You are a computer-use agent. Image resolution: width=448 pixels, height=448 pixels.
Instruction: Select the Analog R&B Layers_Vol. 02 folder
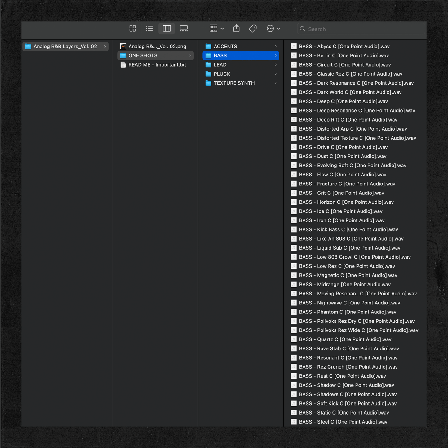(x=65, y=47)
